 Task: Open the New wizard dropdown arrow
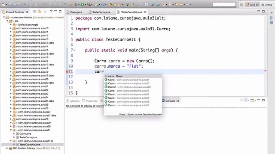click(x=6, y=5)
